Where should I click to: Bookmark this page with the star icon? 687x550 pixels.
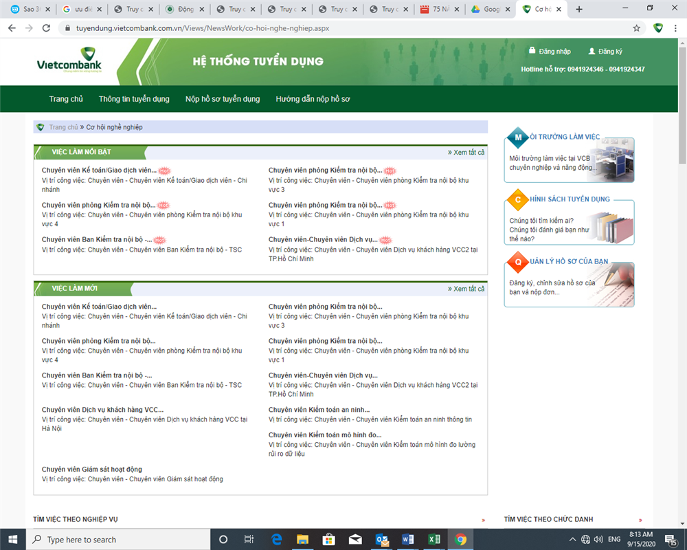tap(636, 28)
